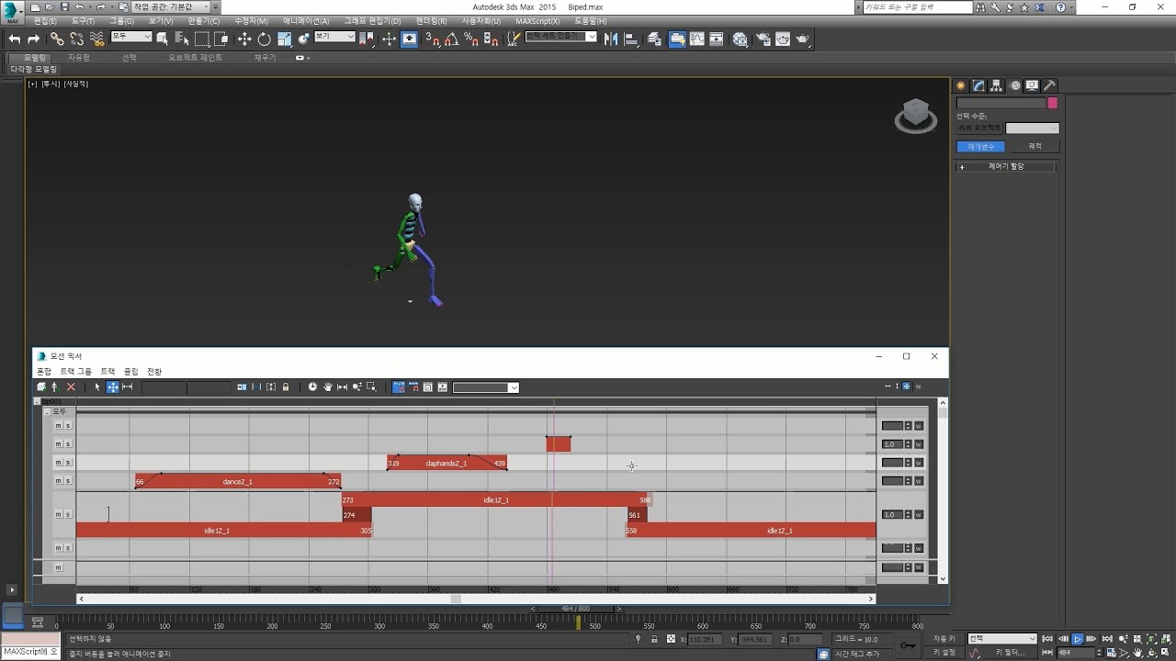This screenshot has height=661, width=1176.
Task: Open the 혼합 menu in Motion Mixer
Action: pos(44,372)
